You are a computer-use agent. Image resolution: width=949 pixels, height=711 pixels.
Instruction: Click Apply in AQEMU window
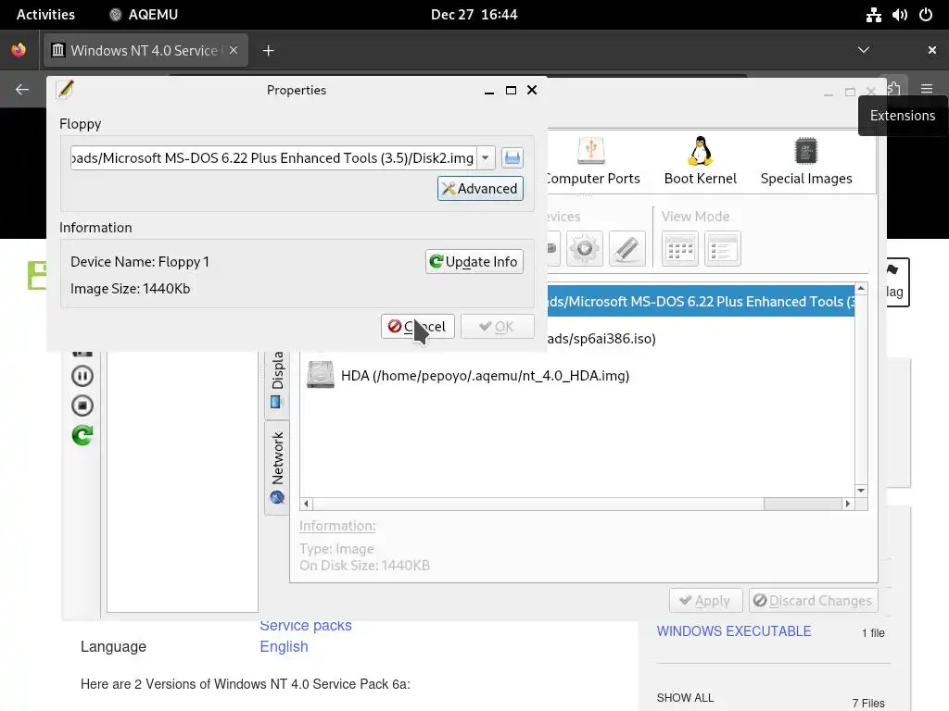point(705,600)
